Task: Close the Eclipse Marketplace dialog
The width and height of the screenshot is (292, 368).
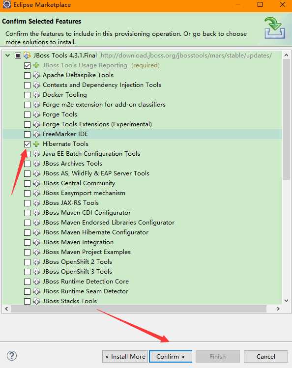Action: click(x=283, y=4)
